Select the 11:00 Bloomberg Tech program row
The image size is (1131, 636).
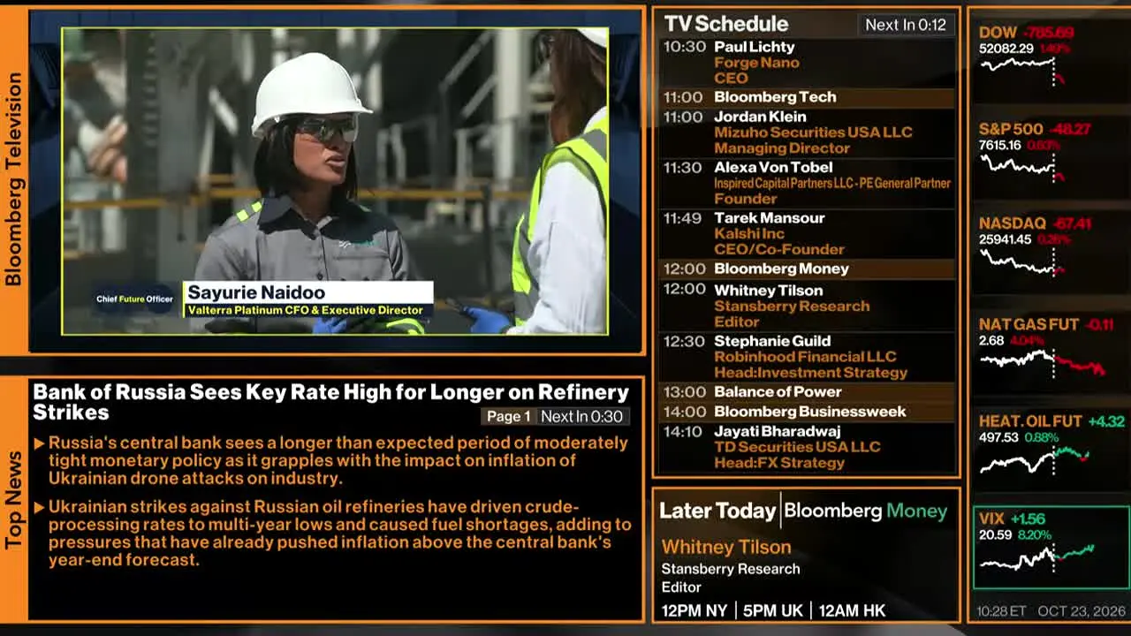tap(807, 97)
